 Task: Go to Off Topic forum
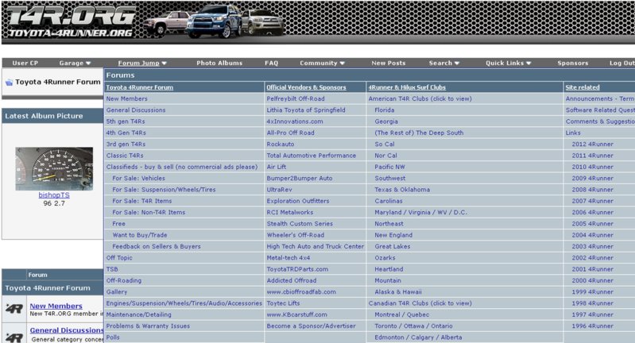pyautogui.click(x=119, y=258)
